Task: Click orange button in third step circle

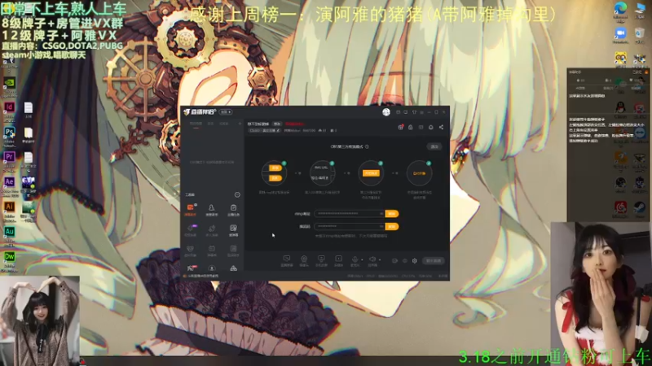Action: 371,173
